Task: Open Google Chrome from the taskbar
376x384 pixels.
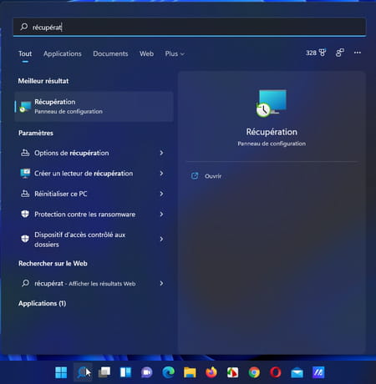Action: 254,372
